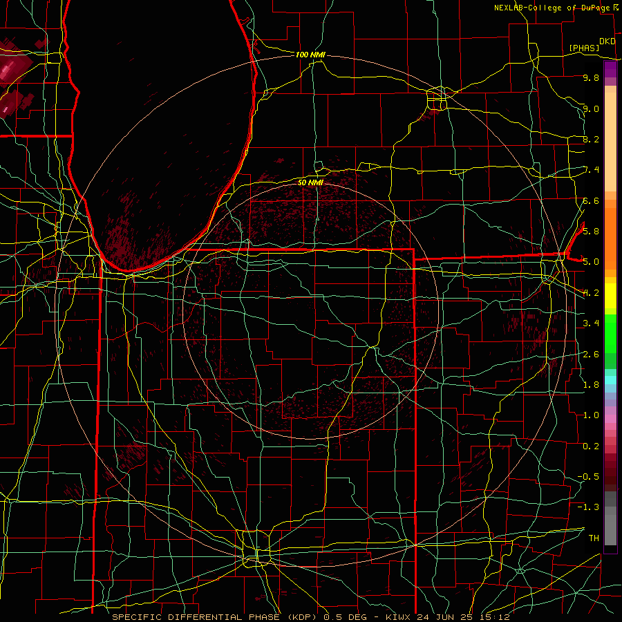Click the 9.8 scale value
This screenshot has height=622, width=622.
tap(591, 78)
